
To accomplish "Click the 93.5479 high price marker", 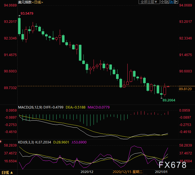I will click(x=27, y=14).
